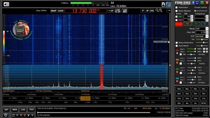Viewport: 210px width, 118px height.
Task: Click RX1 Vol 1 left channel L icon
Action: 204,49
